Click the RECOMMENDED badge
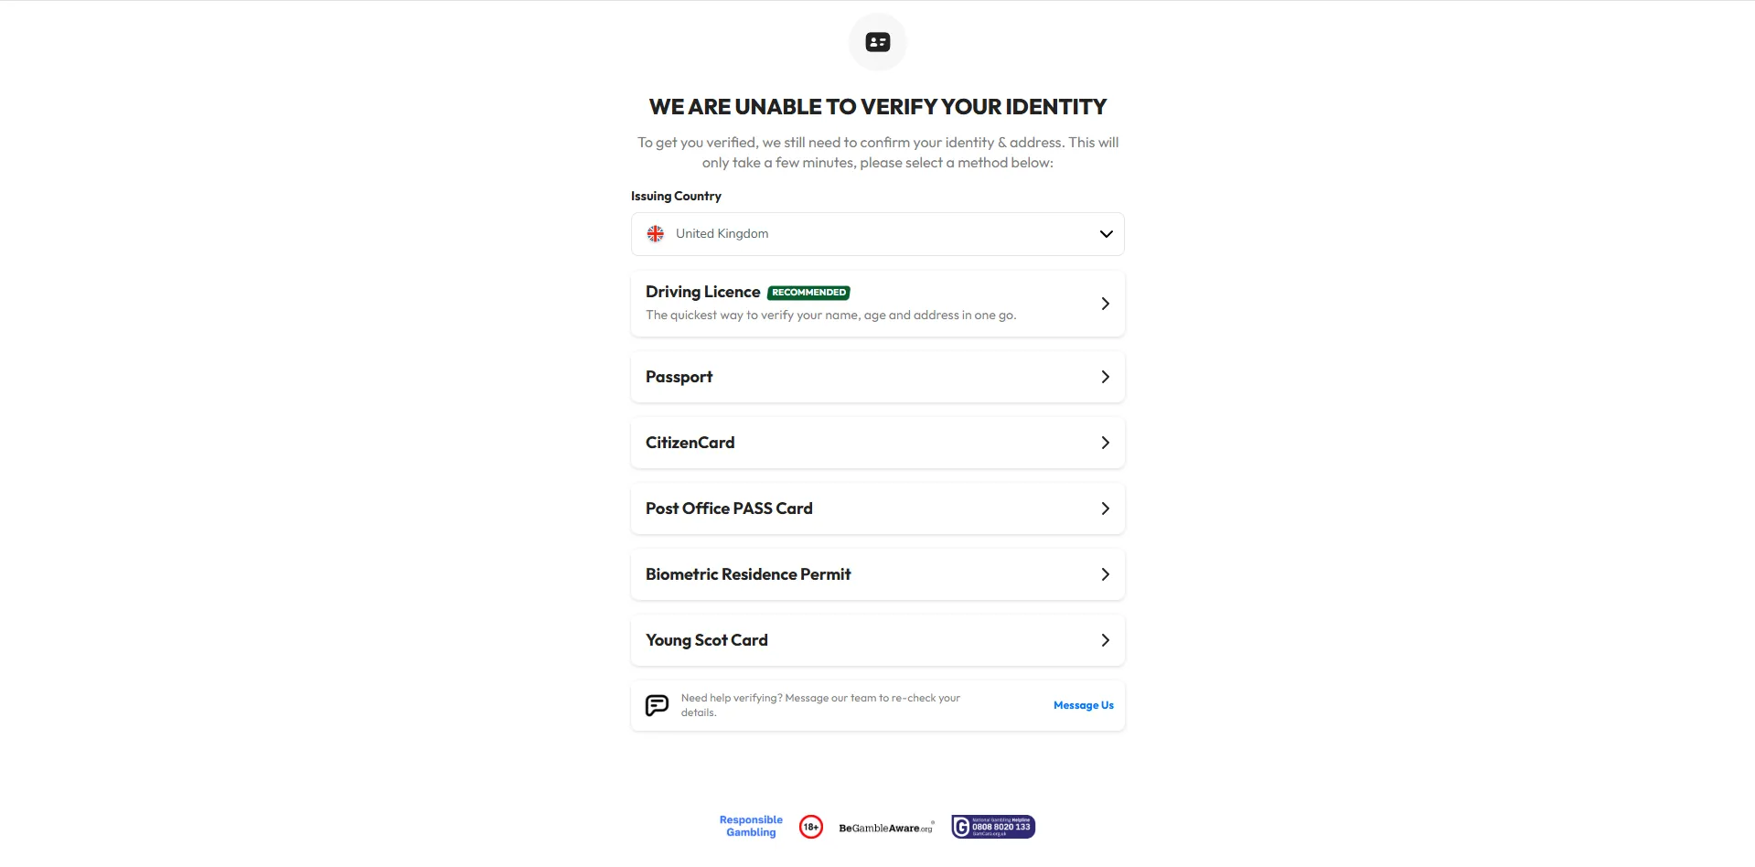 tap(808, 293)
